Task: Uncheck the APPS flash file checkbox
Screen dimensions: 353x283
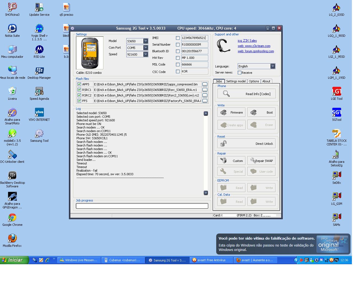Action: click(x=79, y=84)
